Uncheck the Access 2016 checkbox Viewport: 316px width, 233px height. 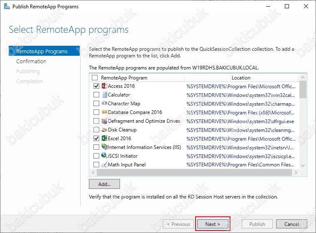(96, 86)
